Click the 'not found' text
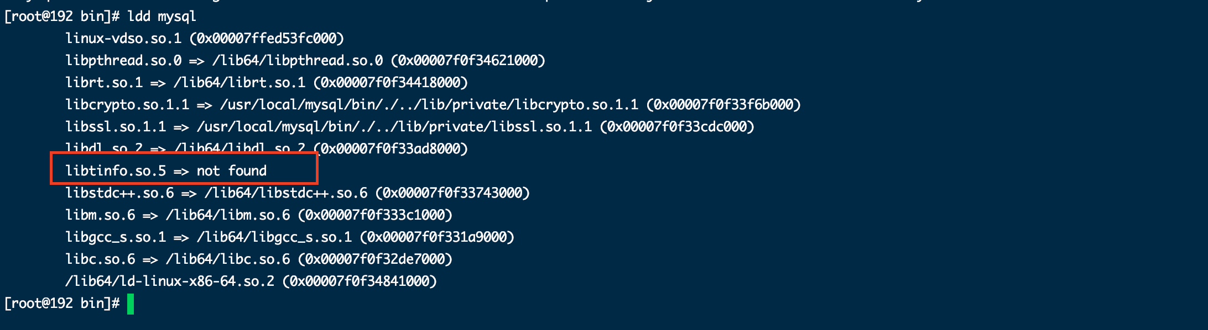Image resolution: width=1208 pixels, height=330 pixels. click(x=232, y=171)
